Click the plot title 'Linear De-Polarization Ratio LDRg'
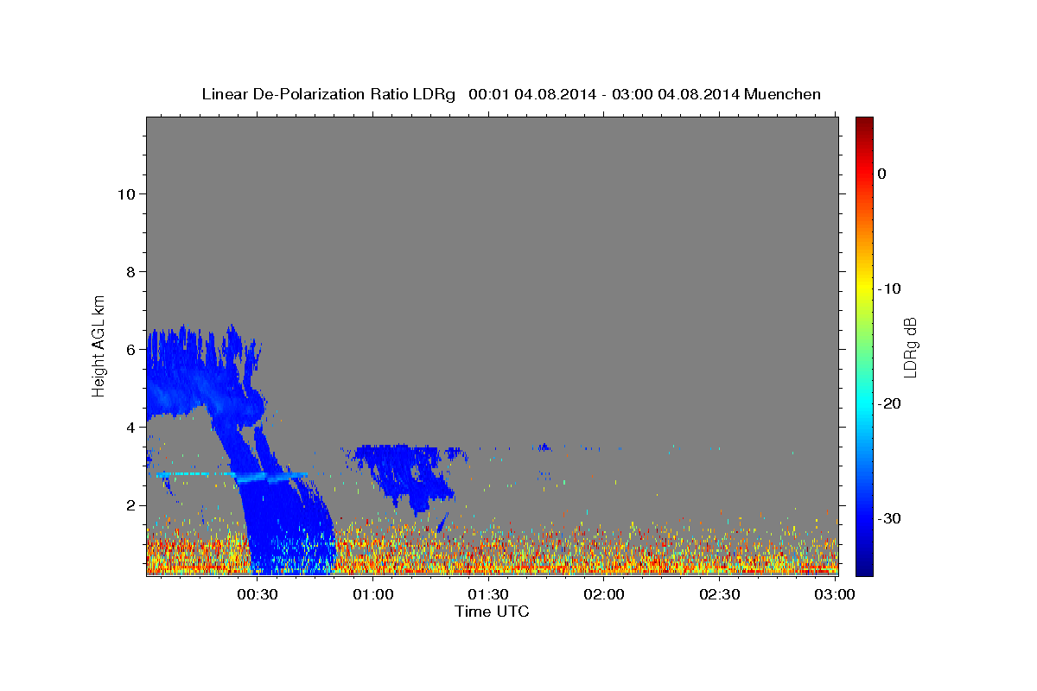This screenshot has width=1037, height=691. [328, 94]
